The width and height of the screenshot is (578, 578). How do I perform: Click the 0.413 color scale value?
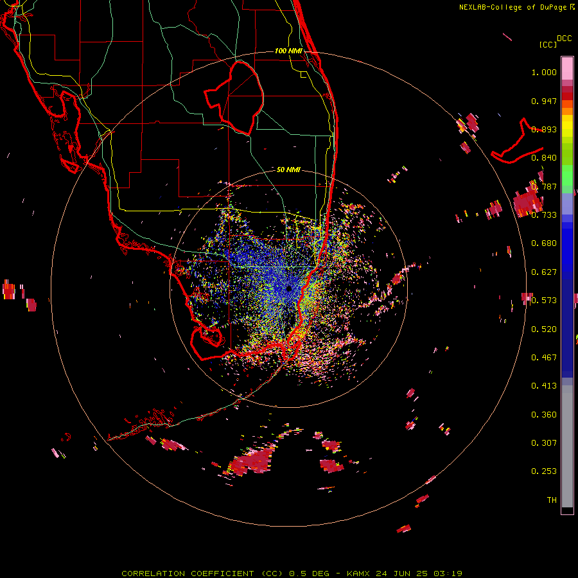544,386
